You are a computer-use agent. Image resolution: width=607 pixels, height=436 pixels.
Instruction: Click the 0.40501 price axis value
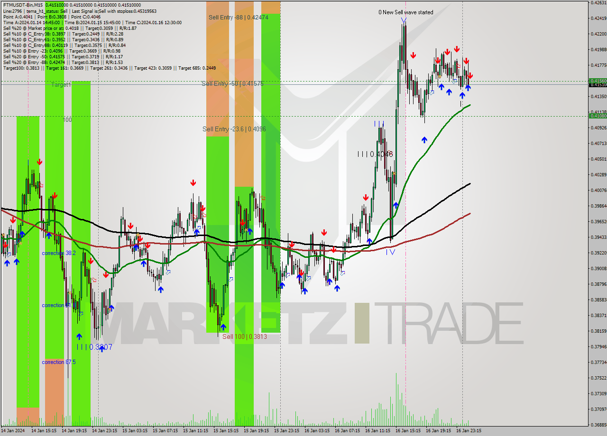pyautogui.click(x=598, y=159)
